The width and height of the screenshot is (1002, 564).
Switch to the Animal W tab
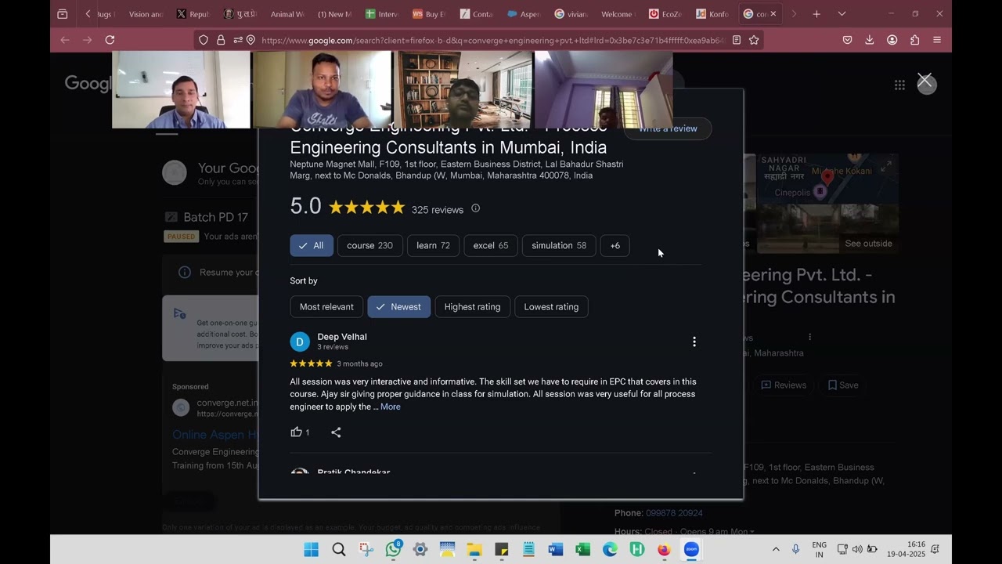[287, 14]
